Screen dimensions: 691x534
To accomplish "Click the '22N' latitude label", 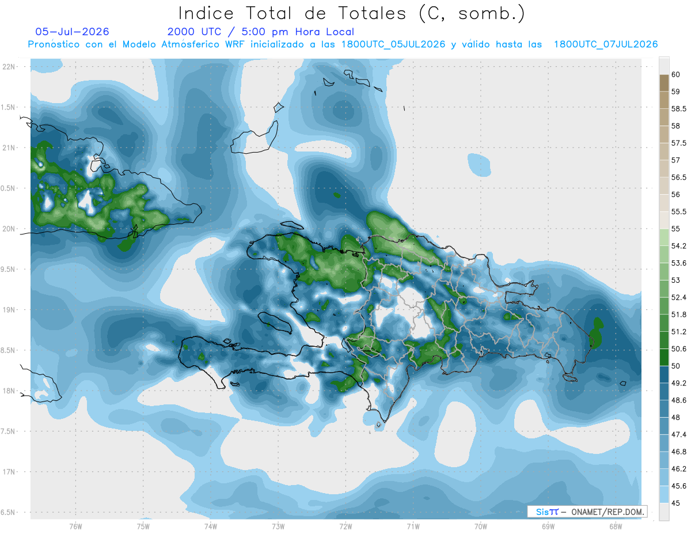I will click(x=9, y=67).
